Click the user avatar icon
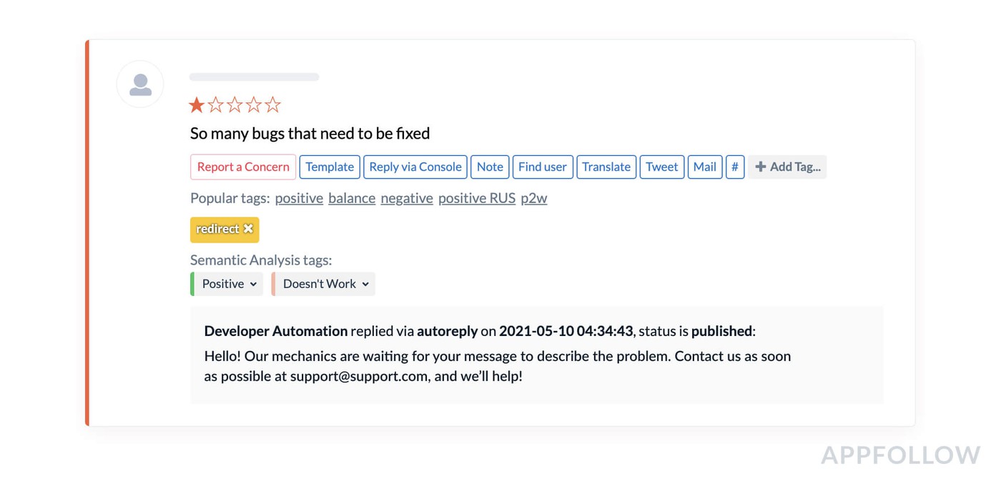Image resolution: width=1001 pixels, height=484 pixels. pyautogui.click(x=140, y=84)
